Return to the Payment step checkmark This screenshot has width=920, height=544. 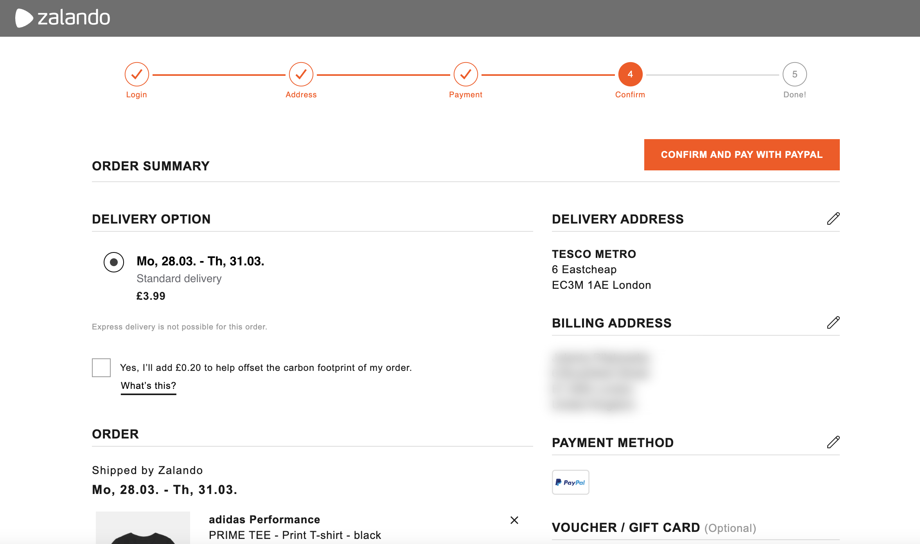pyautogui.click(x=465, y=74)
